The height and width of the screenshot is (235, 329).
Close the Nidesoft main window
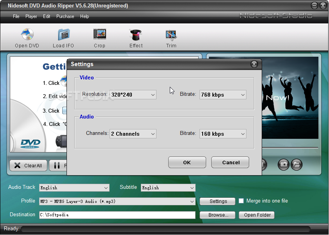[x=323, y=5]
